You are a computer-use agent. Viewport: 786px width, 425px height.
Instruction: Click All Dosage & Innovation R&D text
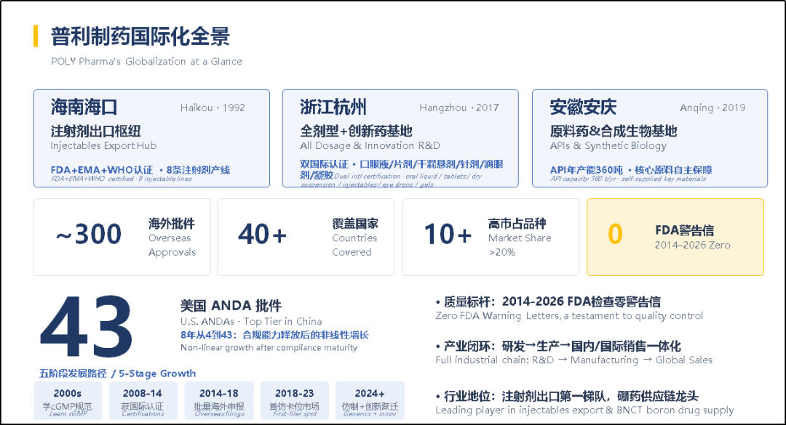[370, 146]
